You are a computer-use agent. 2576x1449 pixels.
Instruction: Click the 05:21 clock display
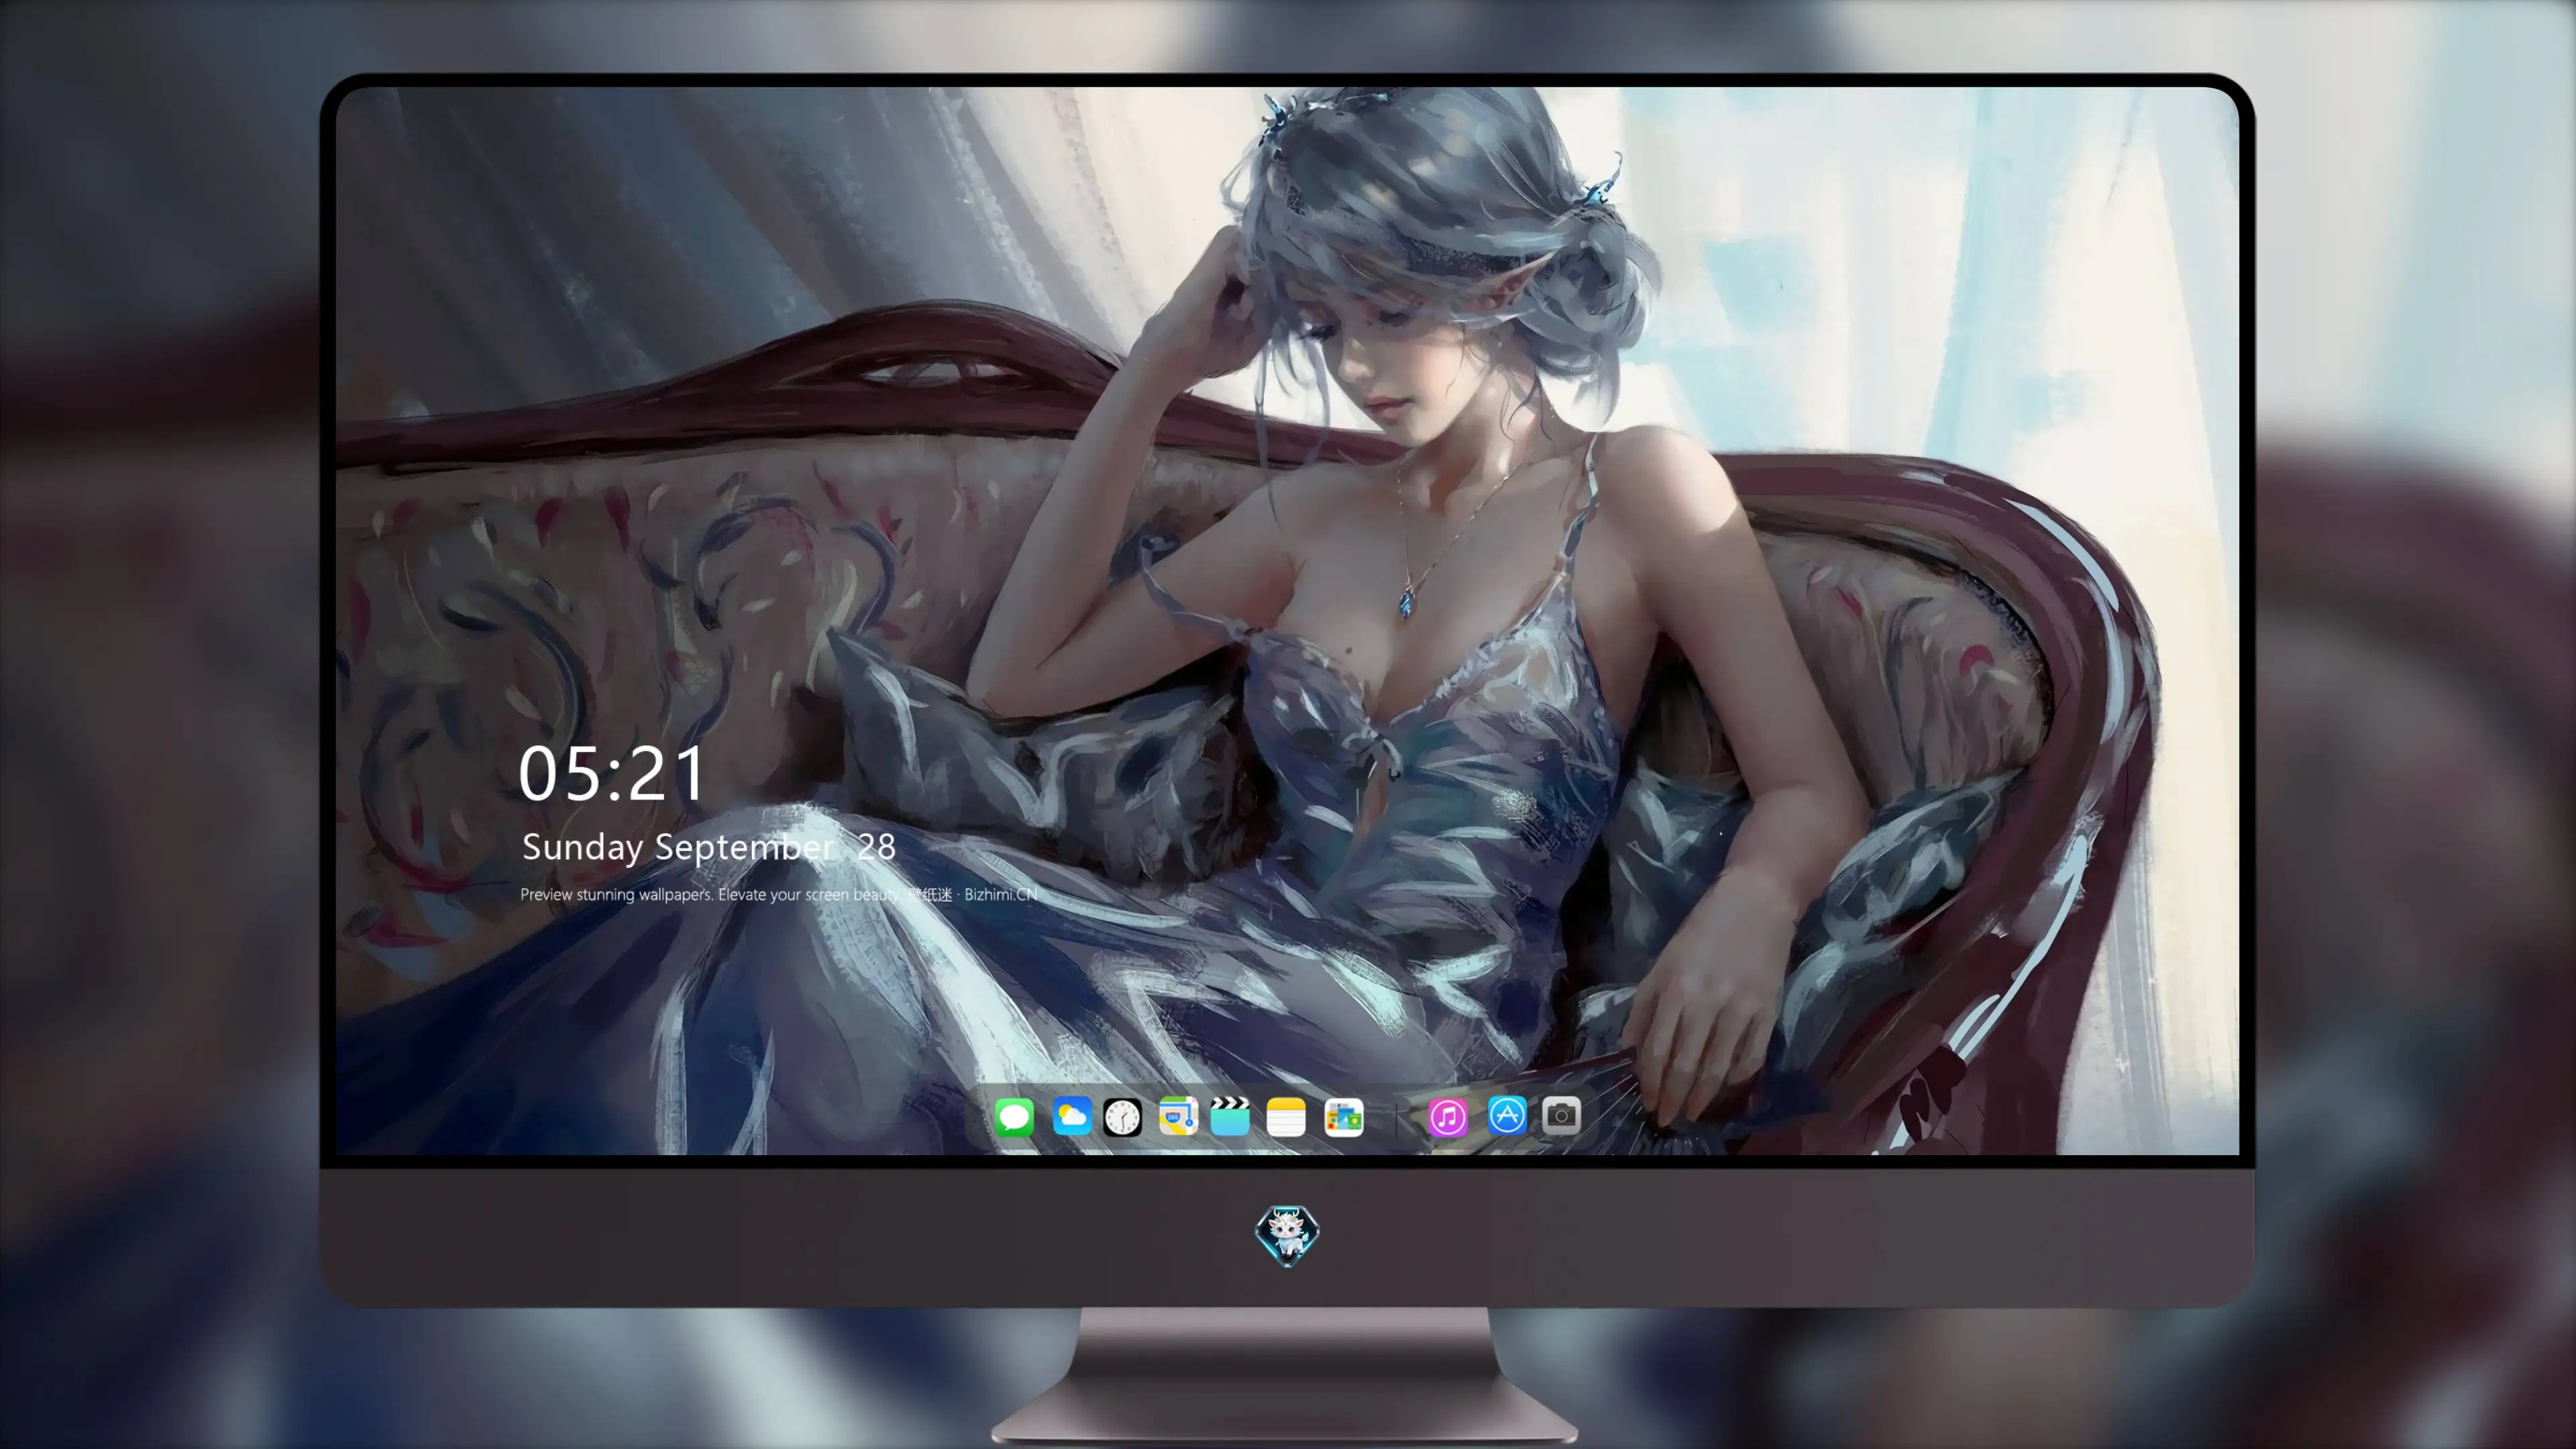point(611,774)
